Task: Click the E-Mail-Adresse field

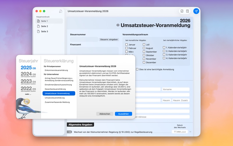Action: [x=162, y=117]
